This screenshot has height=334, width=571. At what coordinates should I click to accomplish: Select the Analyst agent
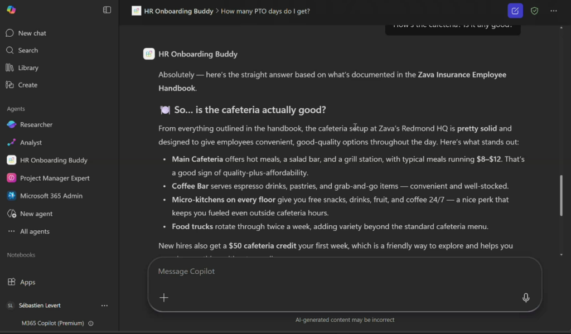coord(31,142)
